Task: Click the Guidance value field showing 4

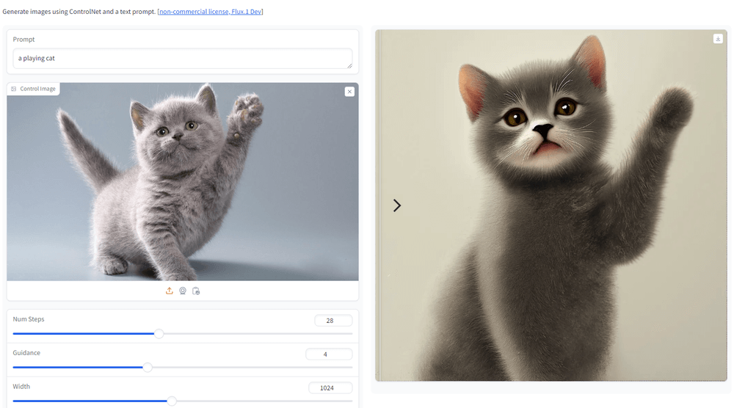Action: 329,354
